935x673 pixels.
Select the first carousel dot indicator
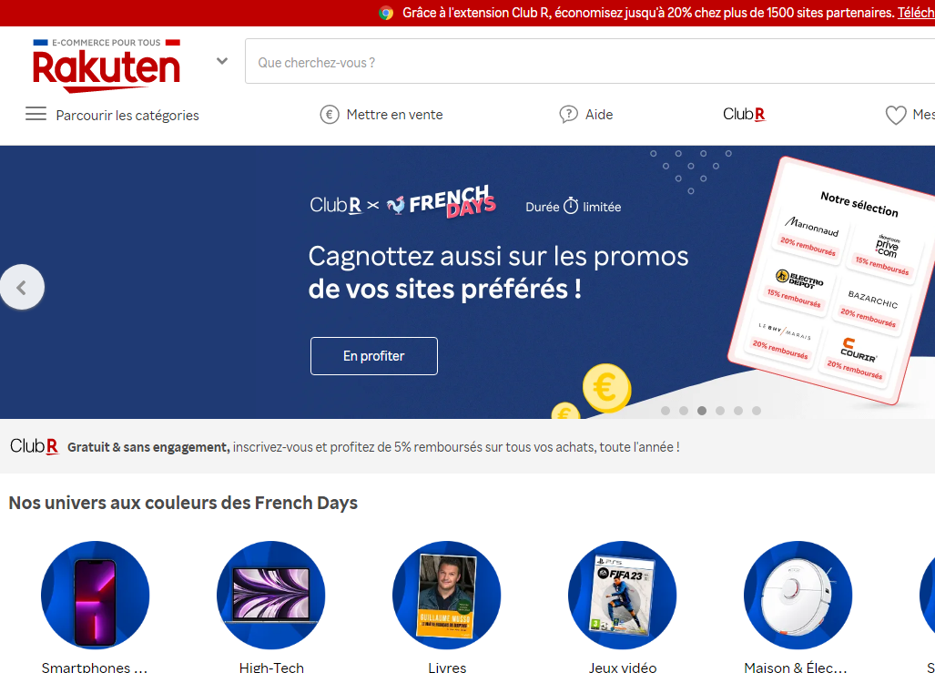666,411
